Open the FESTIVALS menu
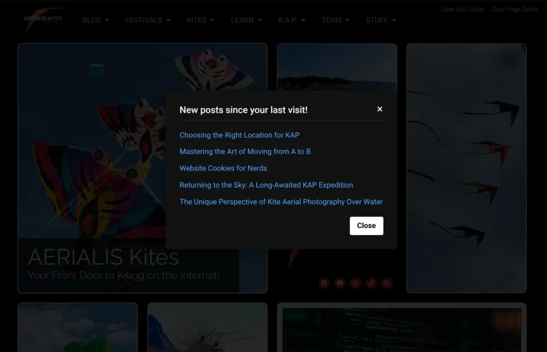The image size is (547, 352). [147, 20]
